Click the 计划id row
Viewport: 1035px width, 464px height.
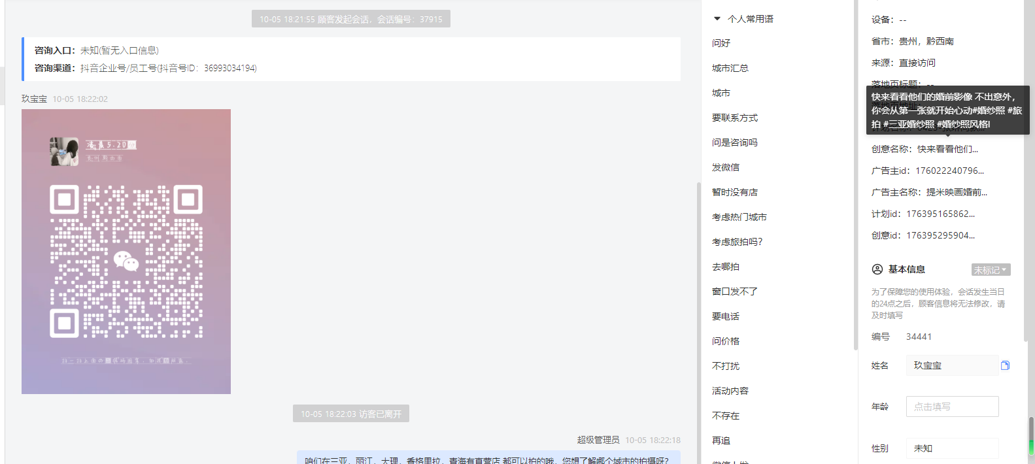pos(923,214)
